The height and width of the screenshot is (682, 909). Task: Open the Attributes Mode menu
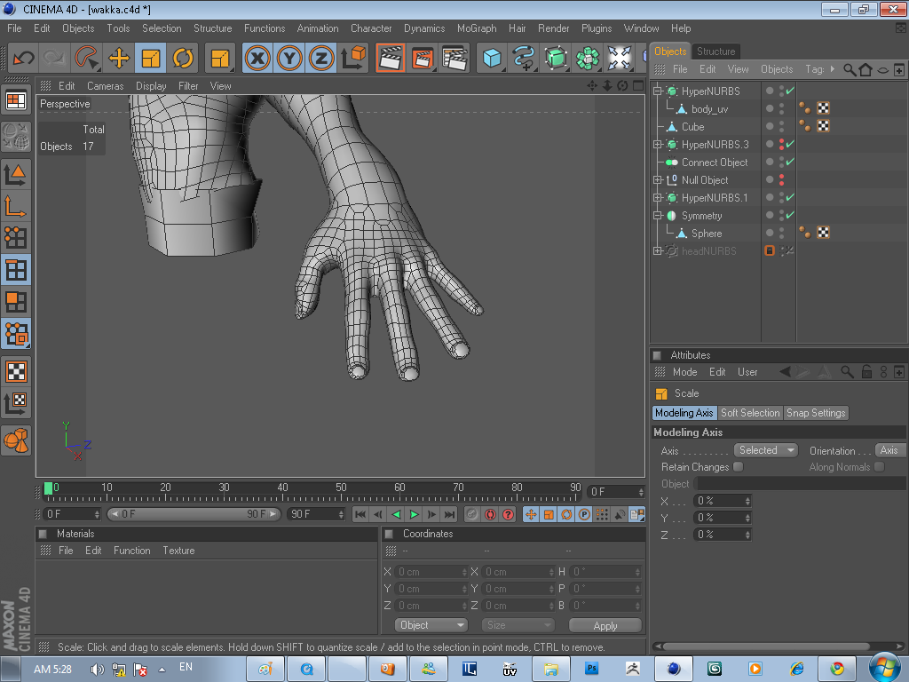(684, 372)
